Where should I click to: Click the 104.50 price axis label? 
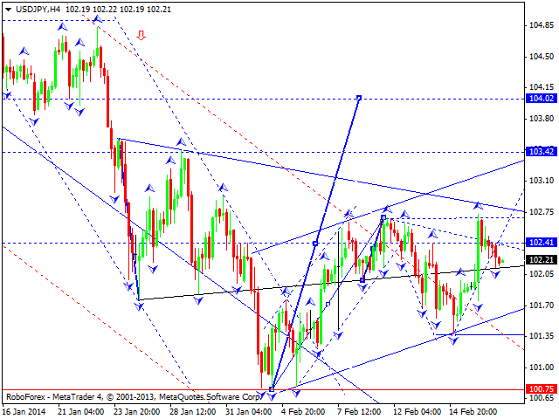point(542,57)
